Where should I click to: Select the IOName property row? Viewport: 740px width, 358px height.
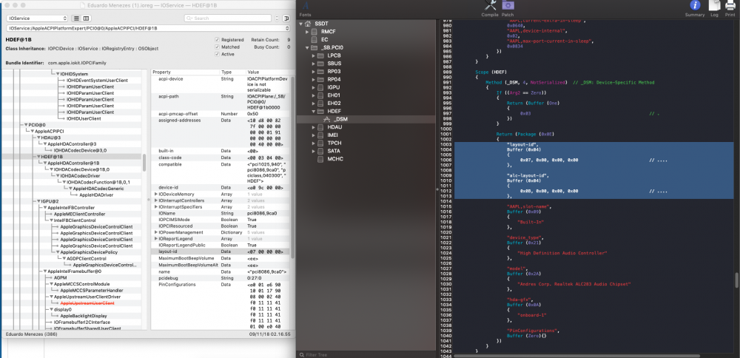click(x=220, y=213)
